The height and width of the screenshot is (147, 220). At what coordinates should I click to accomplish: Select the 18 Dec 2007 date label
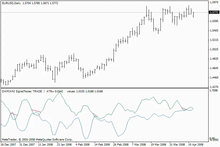(9, 145)
